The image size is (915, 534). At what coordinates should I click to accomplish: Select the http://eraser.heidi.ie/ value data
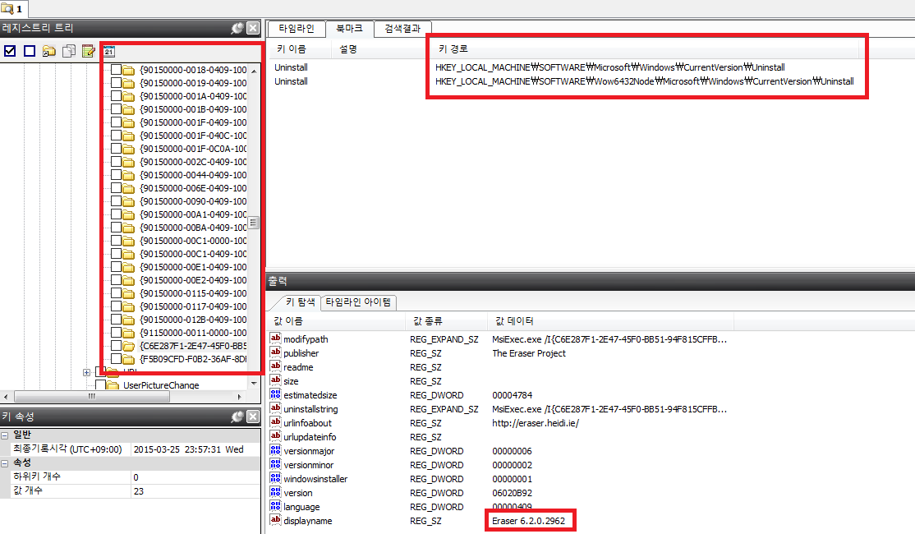[x=536, y=423]
